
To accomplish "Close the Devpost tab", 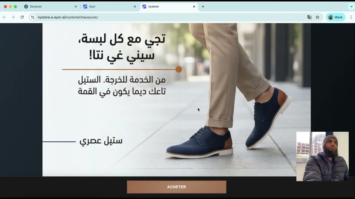I will pos(76,6).
